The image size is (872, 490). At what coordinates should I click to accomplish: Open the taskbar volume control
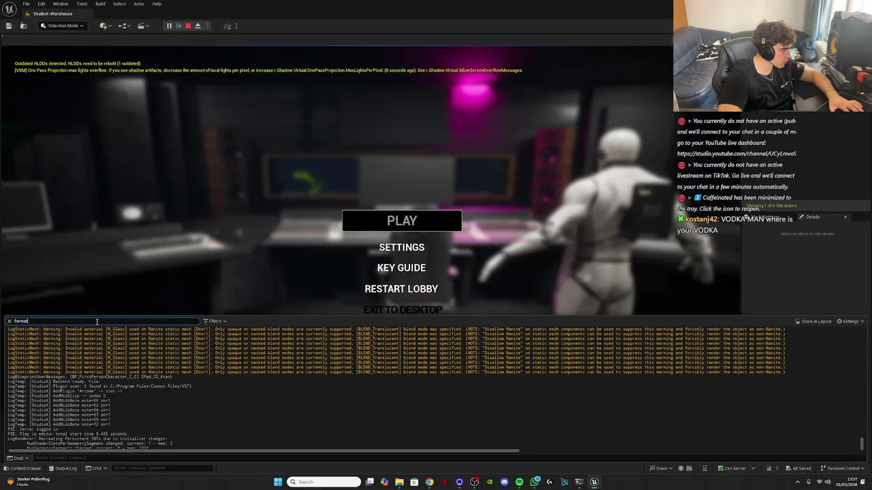tap(829, 482)
